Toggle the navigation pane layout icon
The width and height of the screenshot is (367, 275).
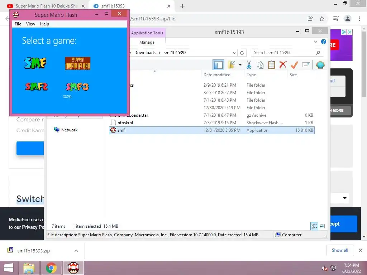point(218,65)
